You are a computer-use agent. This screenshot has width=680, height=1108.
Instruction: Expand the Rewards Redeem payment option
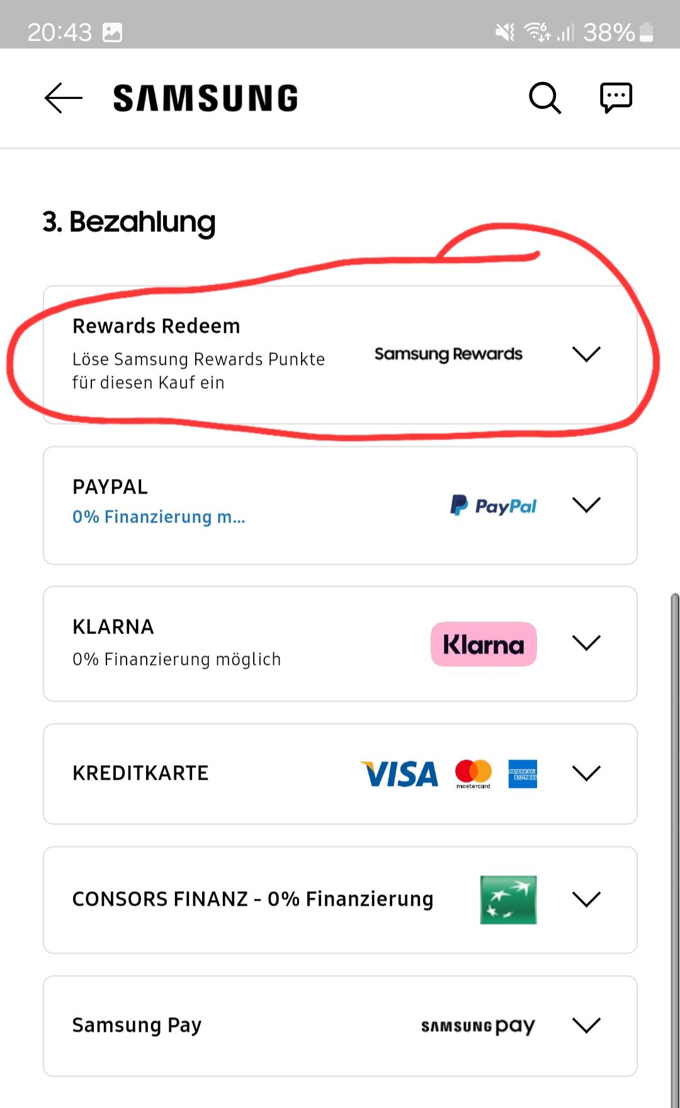587,354
